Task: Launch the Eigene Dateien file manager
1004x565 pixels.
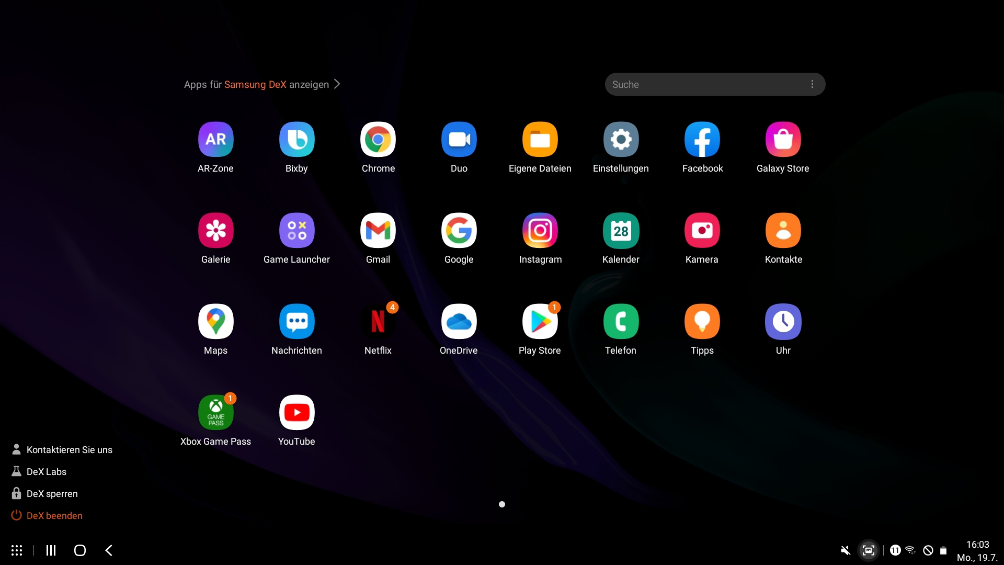Action: (540, 140)
